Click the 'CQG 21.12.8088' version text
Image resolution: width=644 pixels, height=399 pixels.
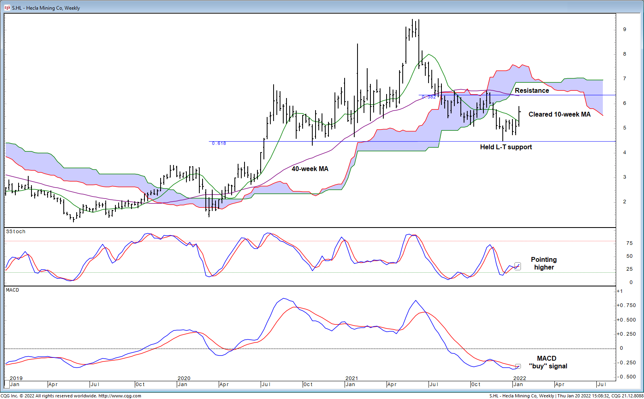click(x=627, y=396)
